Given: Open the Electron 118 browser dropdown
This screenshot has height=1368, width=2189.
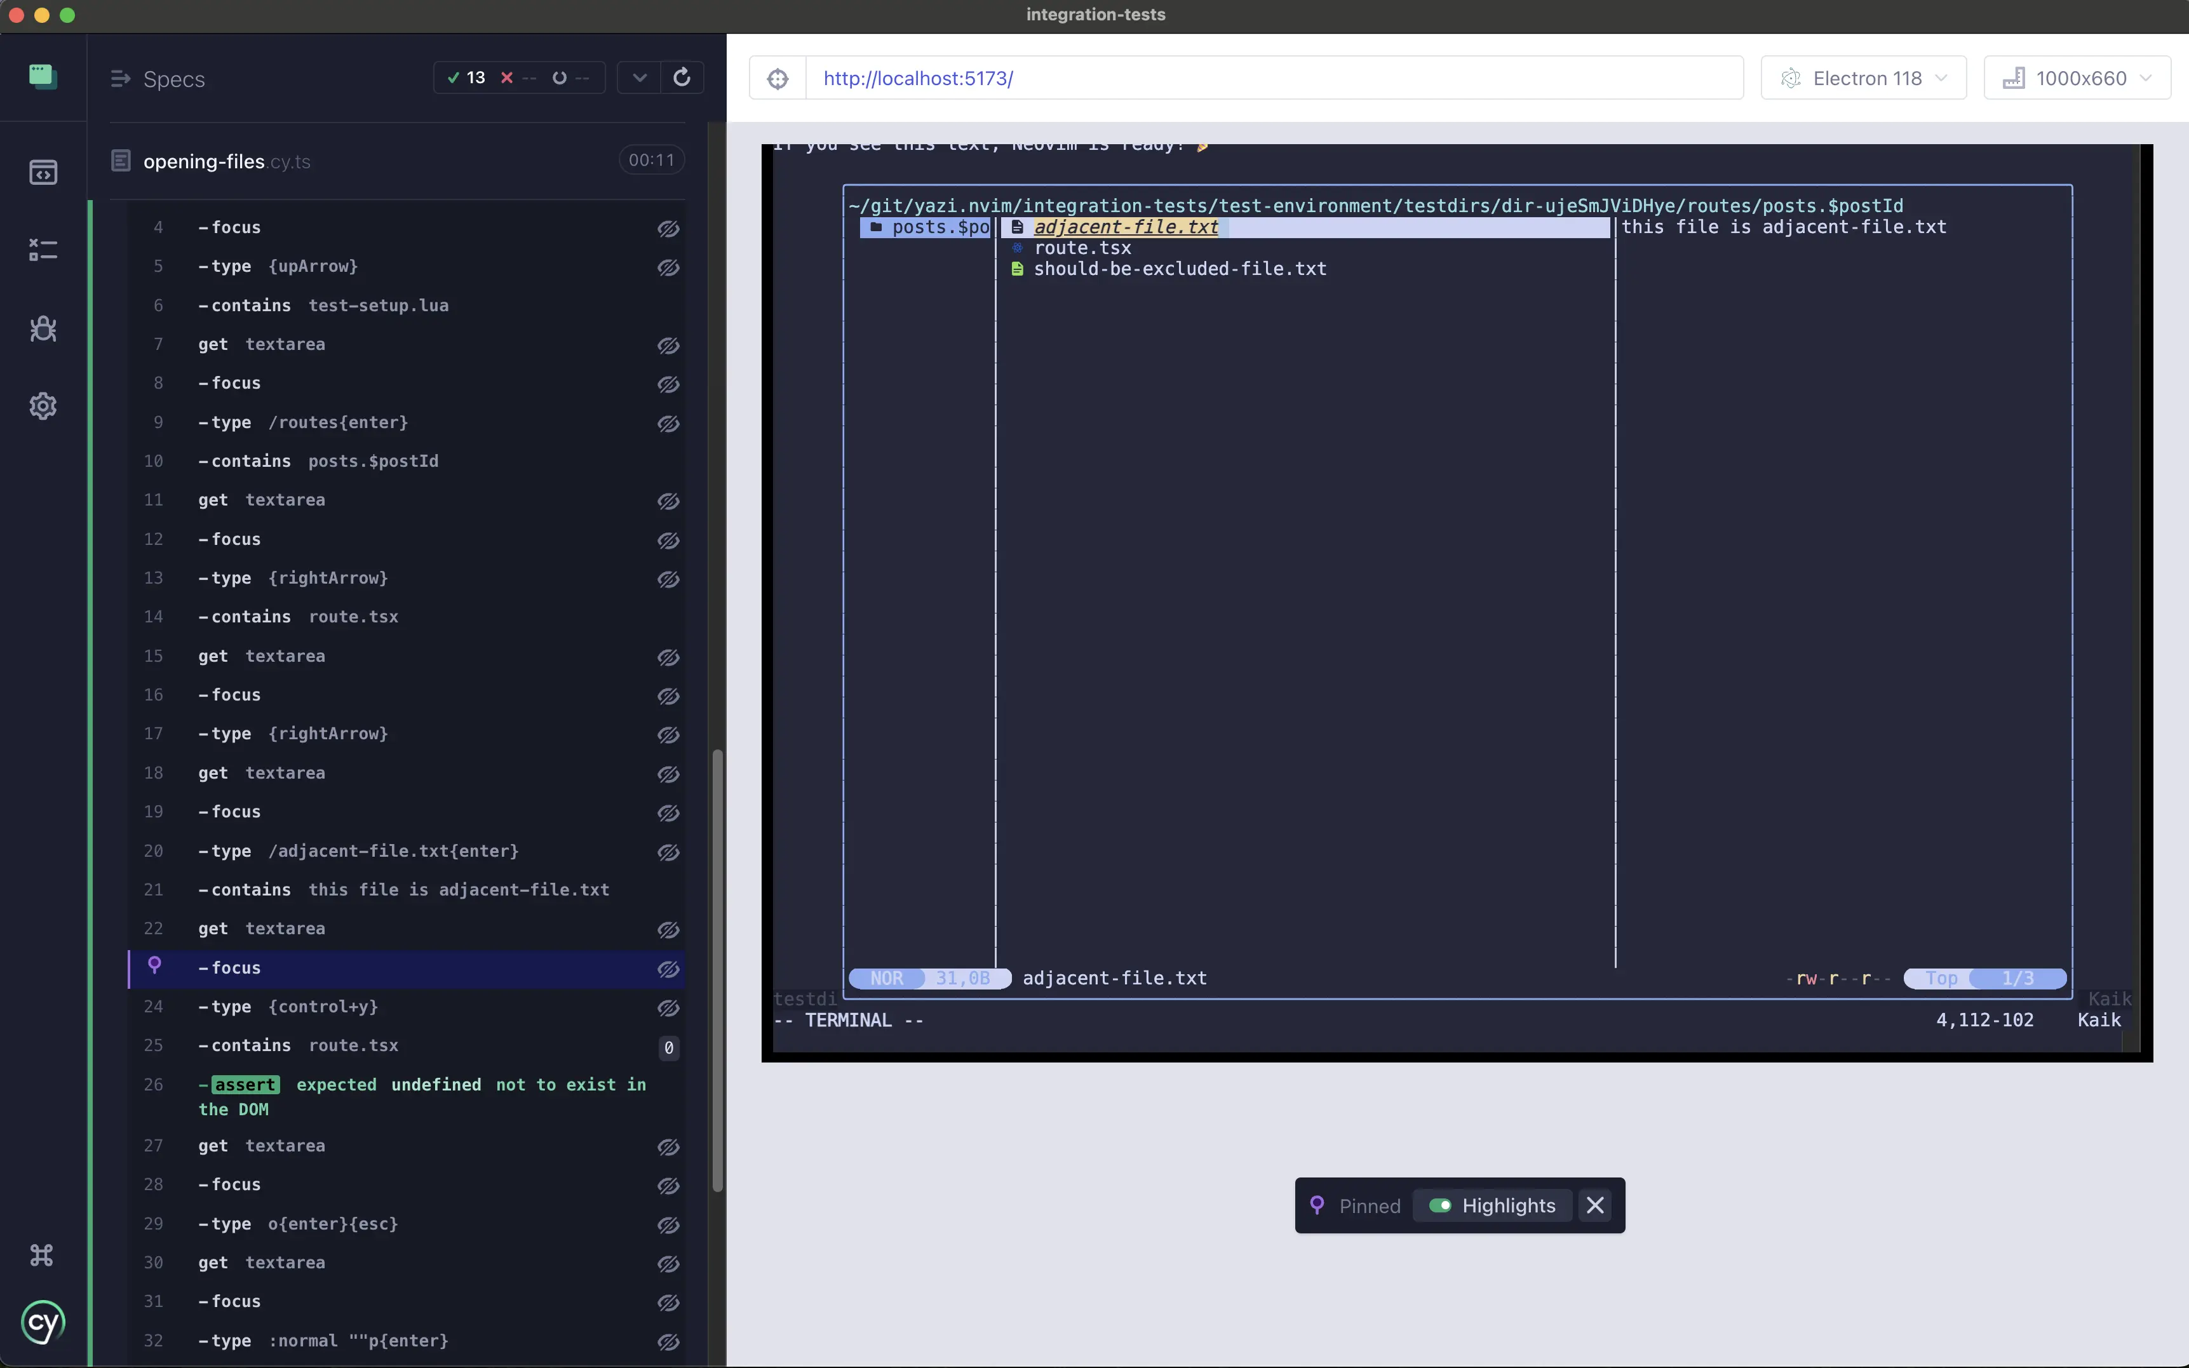Looking at the screenshot, I should pos(1863,79).
